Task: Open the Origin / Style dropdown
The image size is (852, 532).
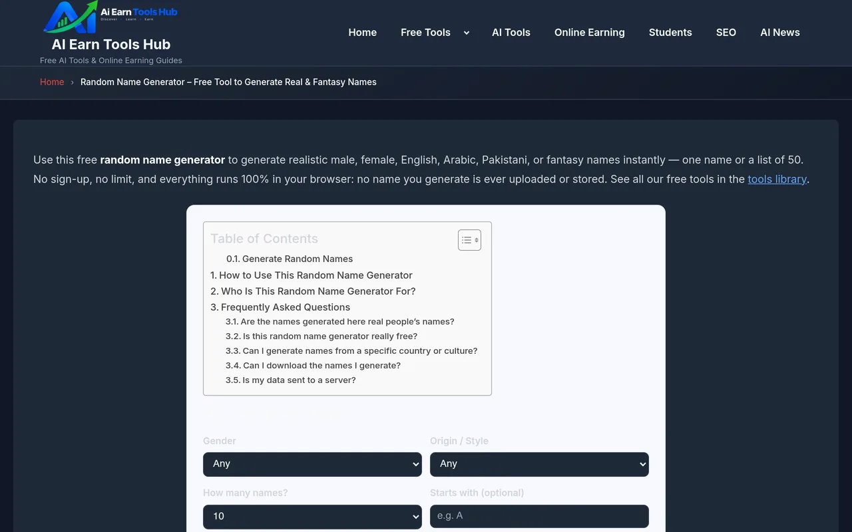Action: 539,464
